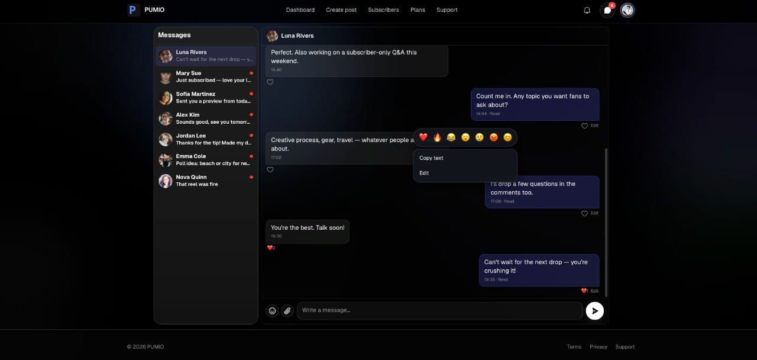
Task: Edit the 'I'll drop a few questions' message
Action: click(594, 213)
